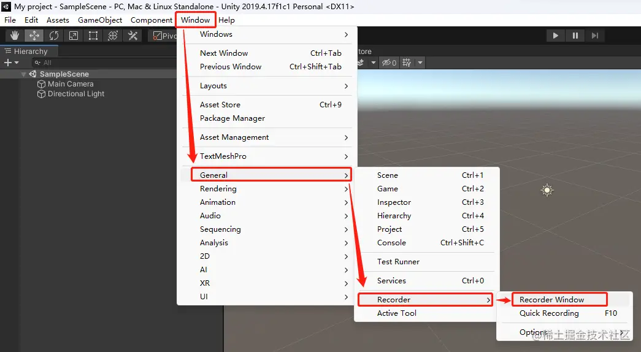Close the Window menu via its menu bar label
Screen dimensions: 641x352
pyautogui.click(x=196, y=20)
